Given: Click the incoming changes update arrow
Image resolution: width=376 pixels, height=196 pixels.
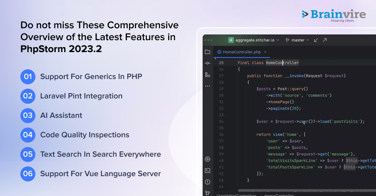Looking at the screenshot, I should pos(316,40).
